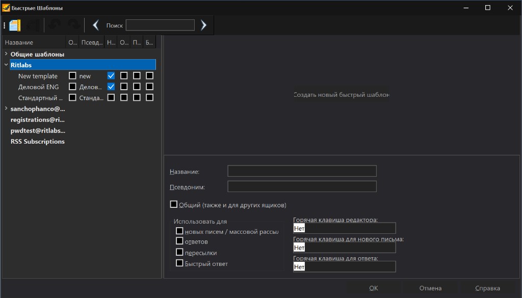Click the Псевд... column header
The width and height of the screenshot is (522, 298).
(92, 42)
